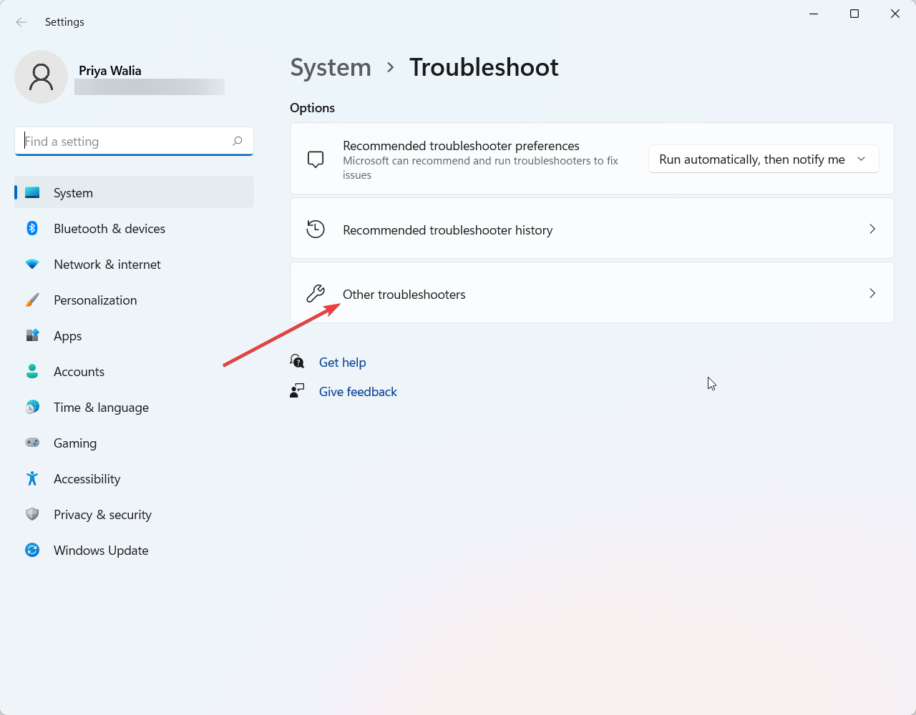The height and width of the screenshot is (715, 916).
Task: Click the Priya Walia profile picture
Action: click(x=41, y=77)
